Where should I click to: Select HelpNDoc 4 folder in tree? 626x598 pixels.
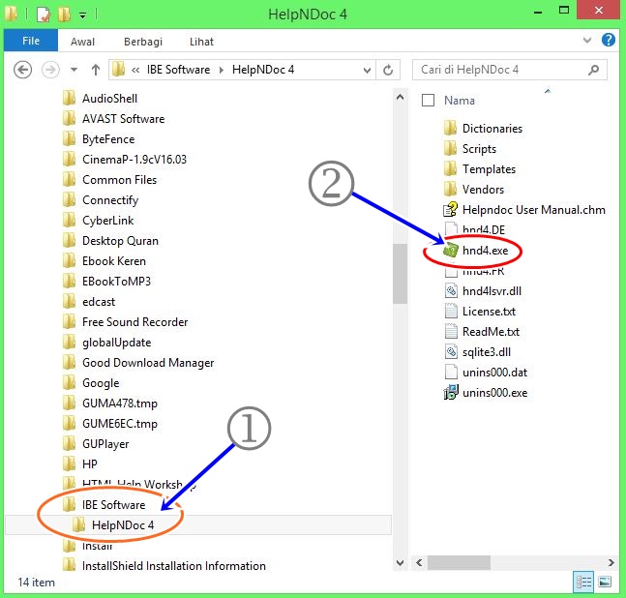(x=113, y=525)
